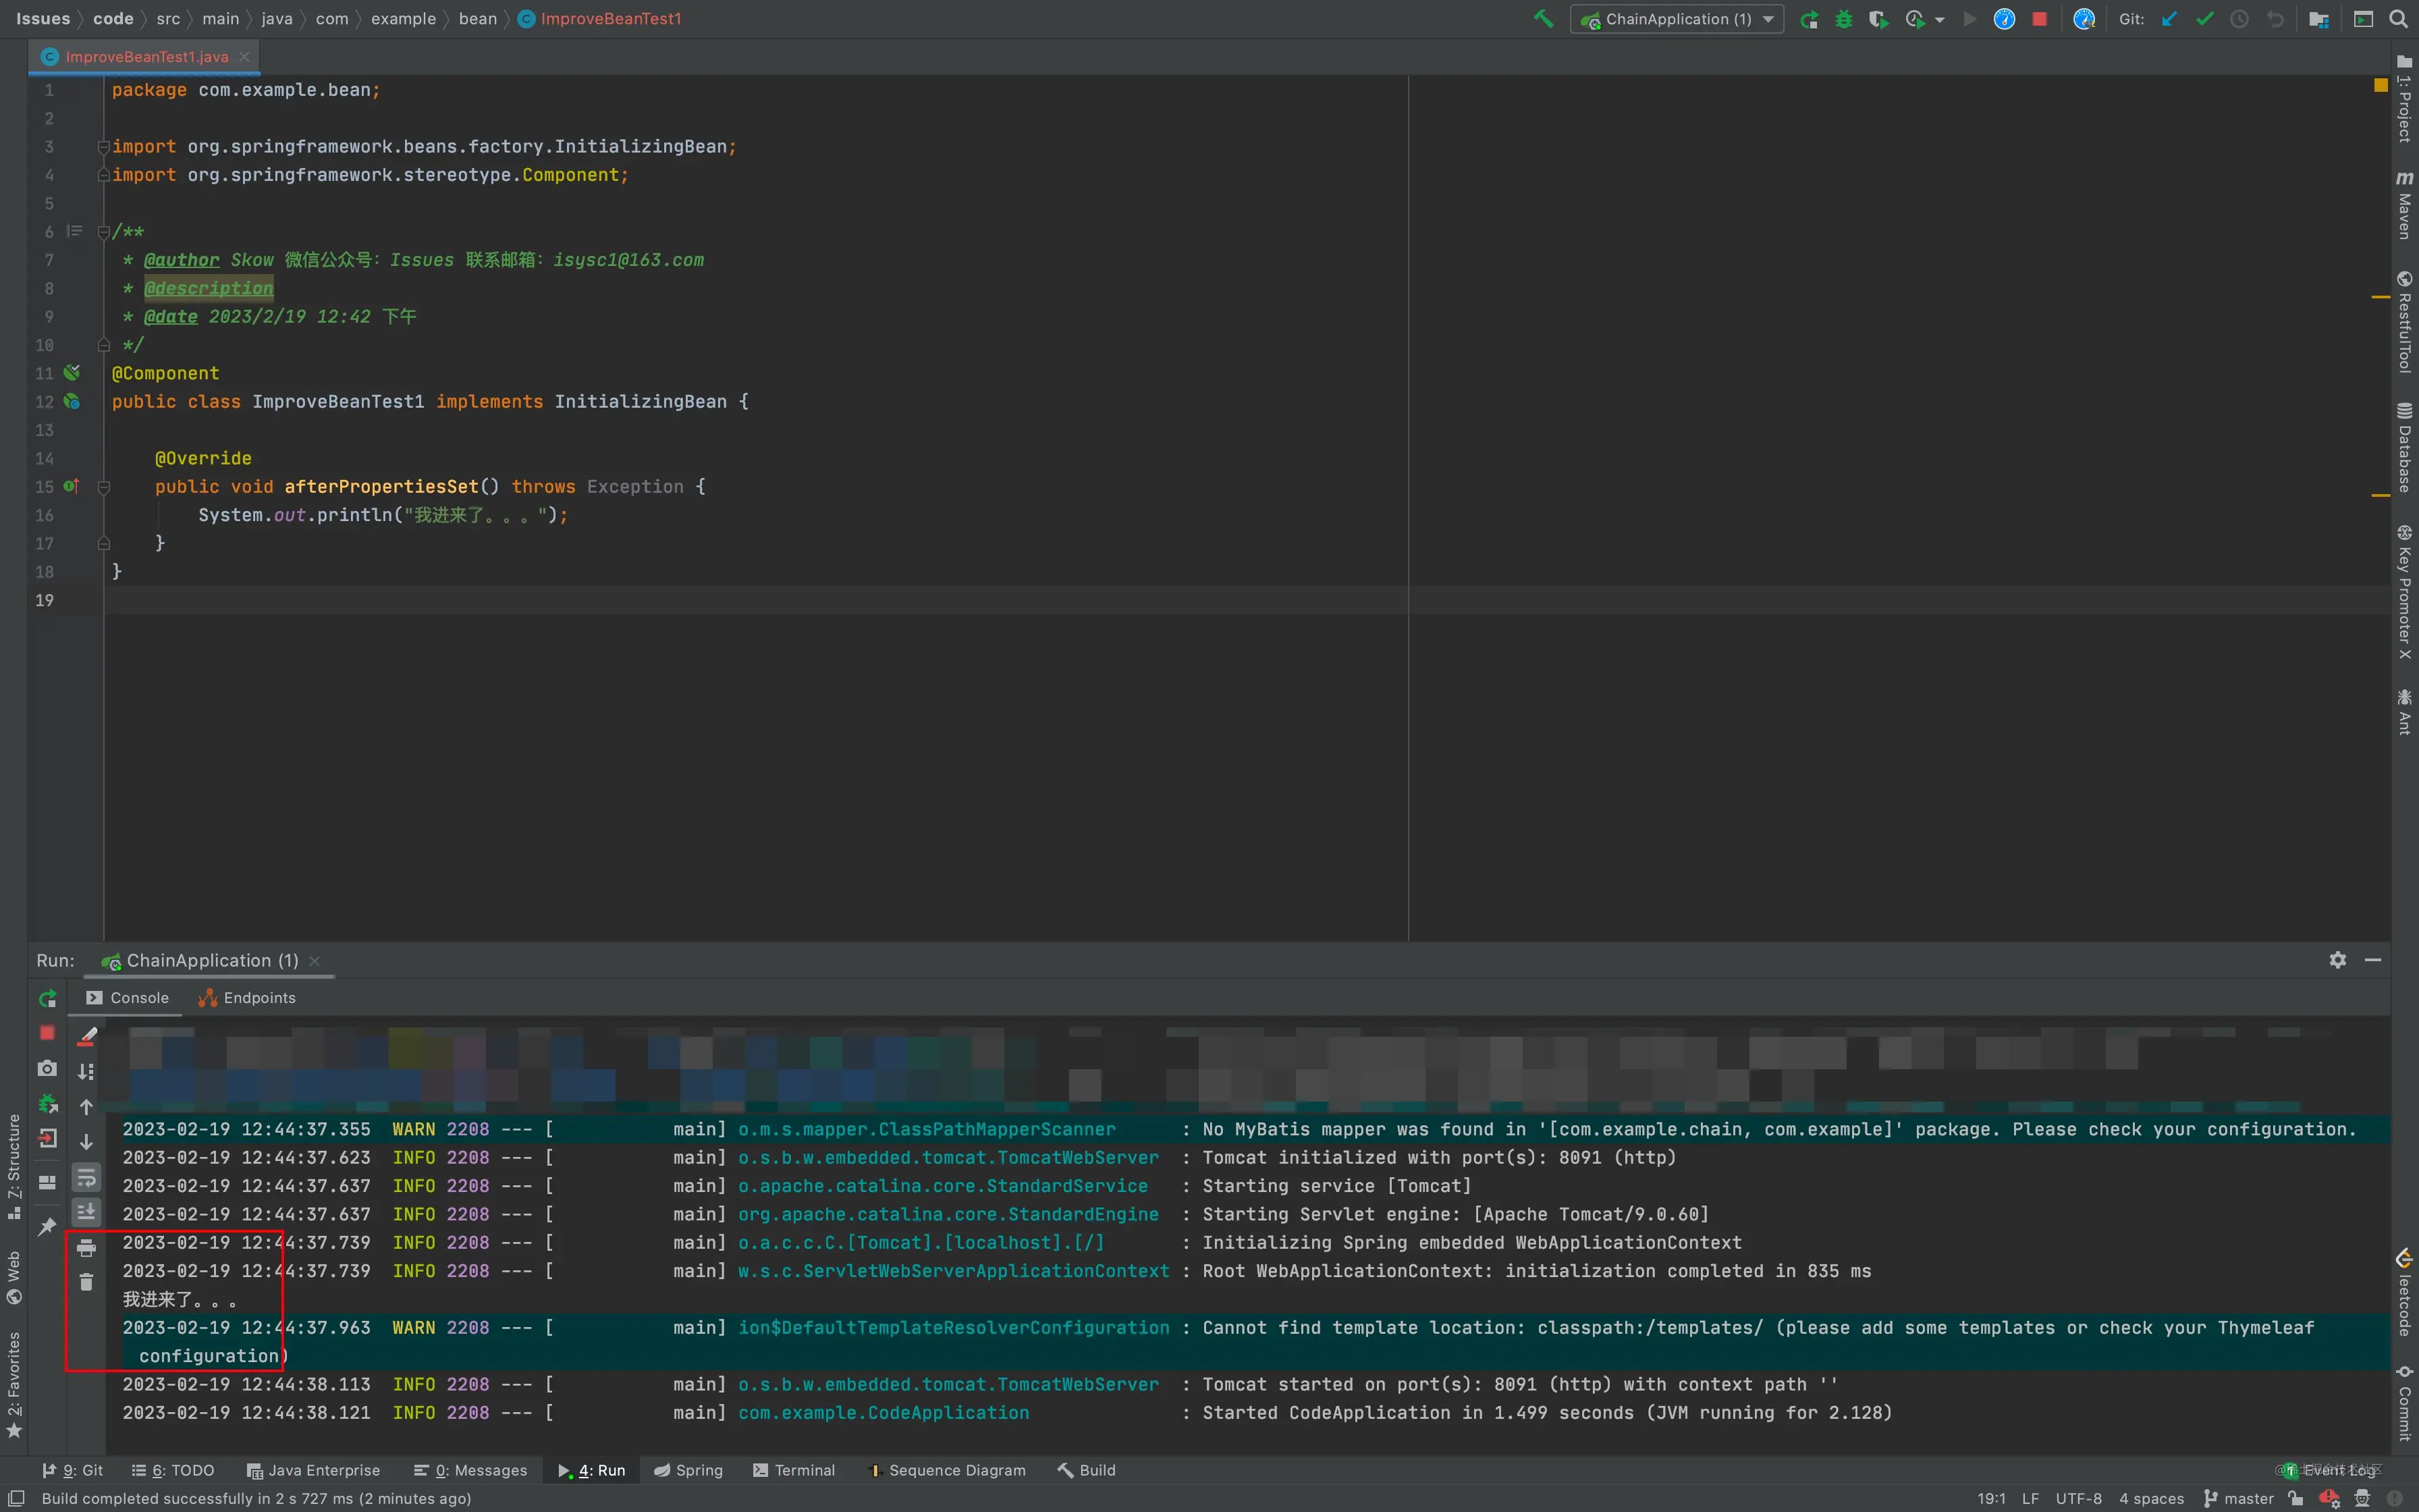Close the ImproveBeanTest1.java editor tab
The width and height of the screenshot is (2419, 1512).
click(244, 57)
